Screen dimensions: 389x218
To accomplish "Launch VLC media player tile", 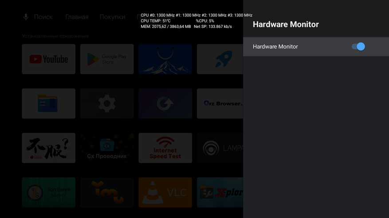I will (x=165, y=192).
